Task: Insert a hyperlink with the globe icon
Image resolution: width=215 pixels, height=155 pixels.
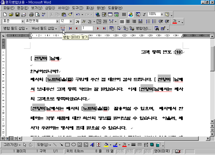Action: tap(98, 15)
